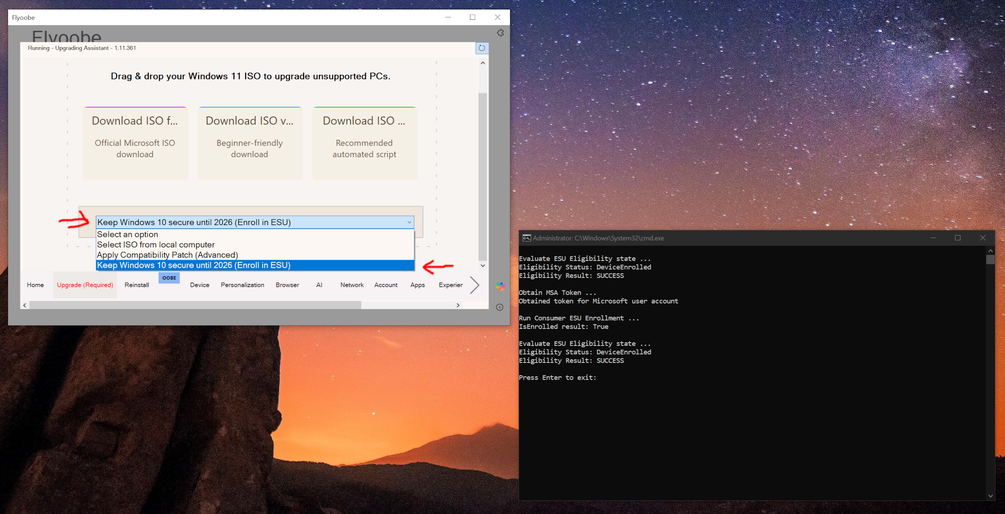Click the extensions puzzle icon
Viewport: 1005px width, 514px height.
[500, 33]
